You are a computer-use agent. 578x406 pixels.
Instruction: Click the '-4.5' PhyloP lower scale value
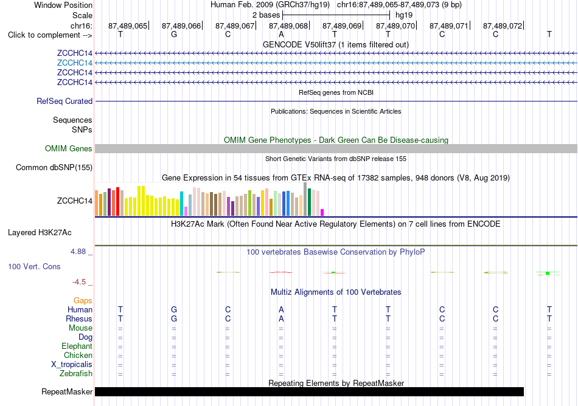point(79,282)
